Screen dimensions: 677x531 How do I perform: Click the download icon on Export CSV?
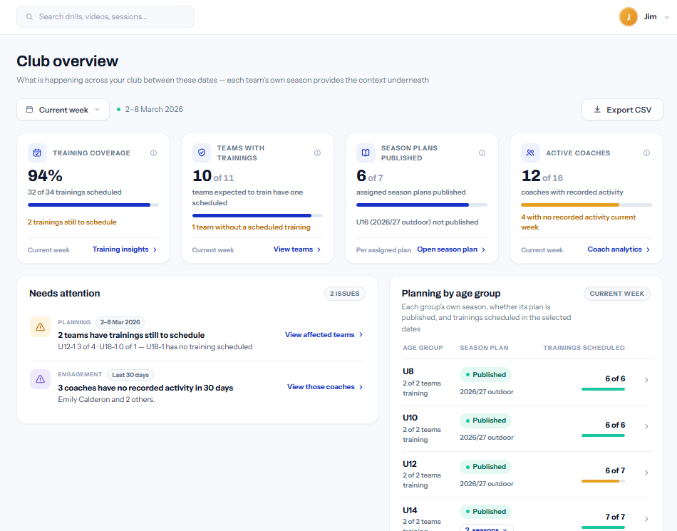[x=597, y=110]
